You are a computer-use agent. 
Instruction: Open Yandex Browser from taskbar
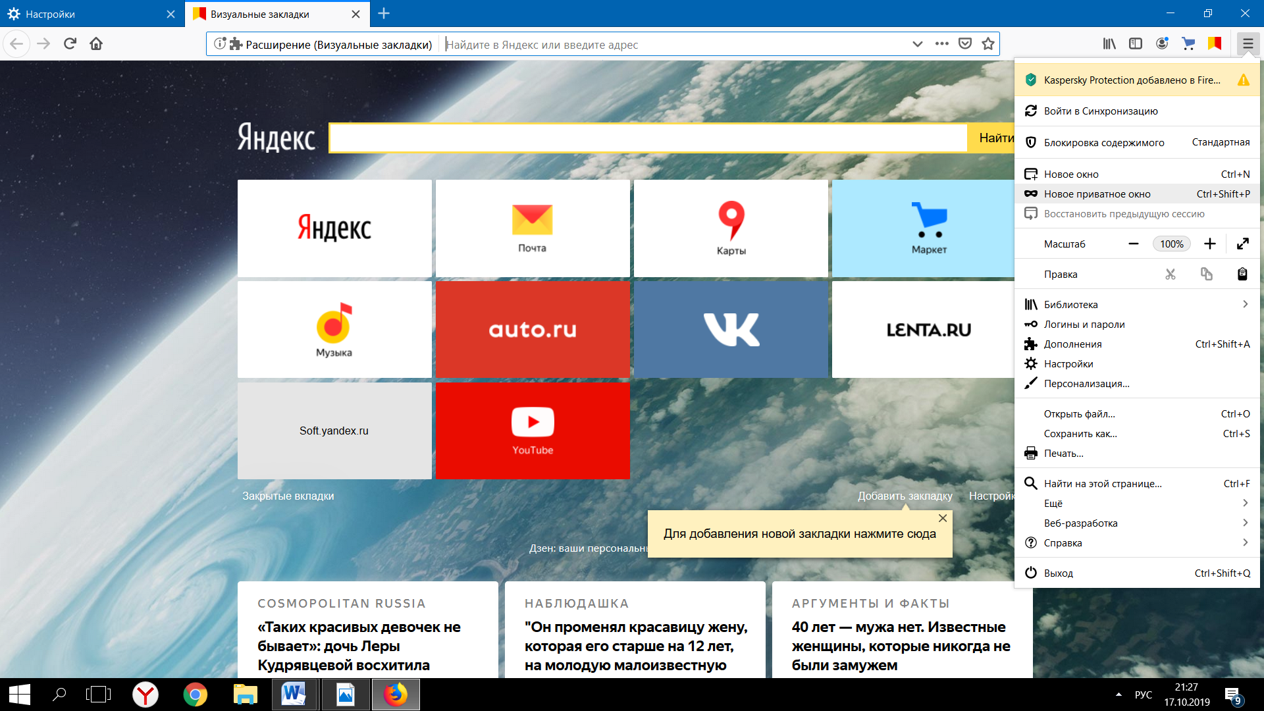coord(145,695)
